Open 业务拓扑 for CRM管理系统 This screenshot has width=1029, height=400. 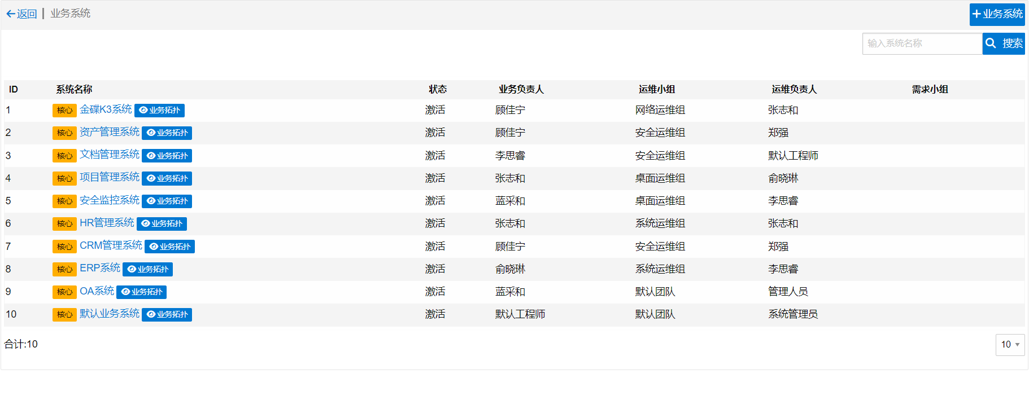(x=169, y=247)
